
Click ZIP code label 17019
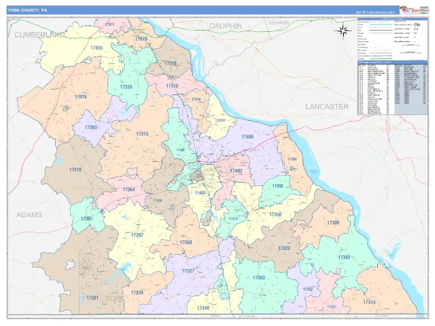pos(80,96)
